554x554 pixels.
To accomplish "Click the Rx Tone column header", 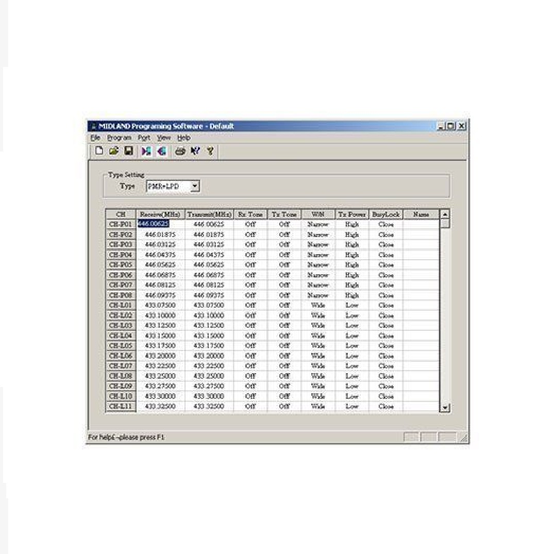I will click(250, 214).
